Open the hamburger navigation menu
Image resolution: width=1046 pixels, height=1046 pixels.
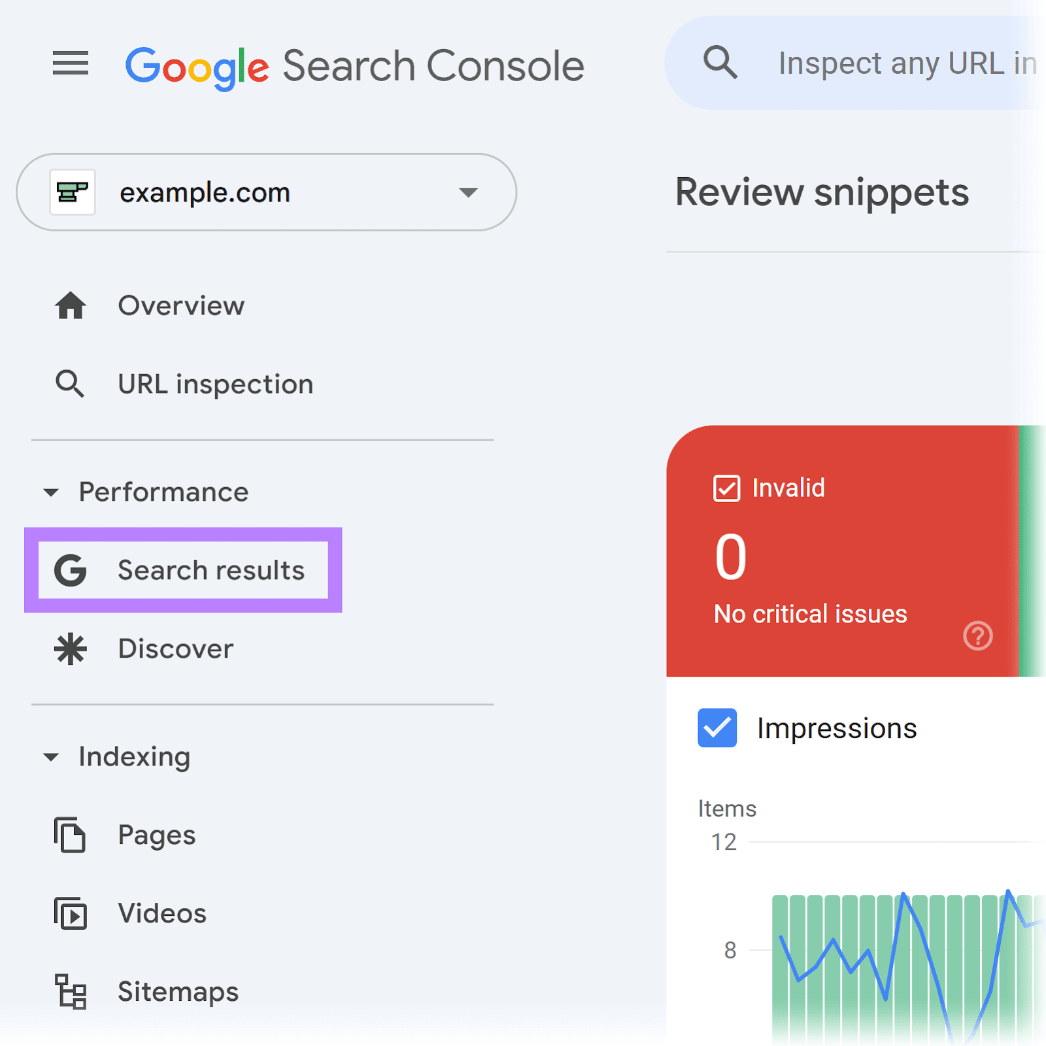[x=70, y=63]
